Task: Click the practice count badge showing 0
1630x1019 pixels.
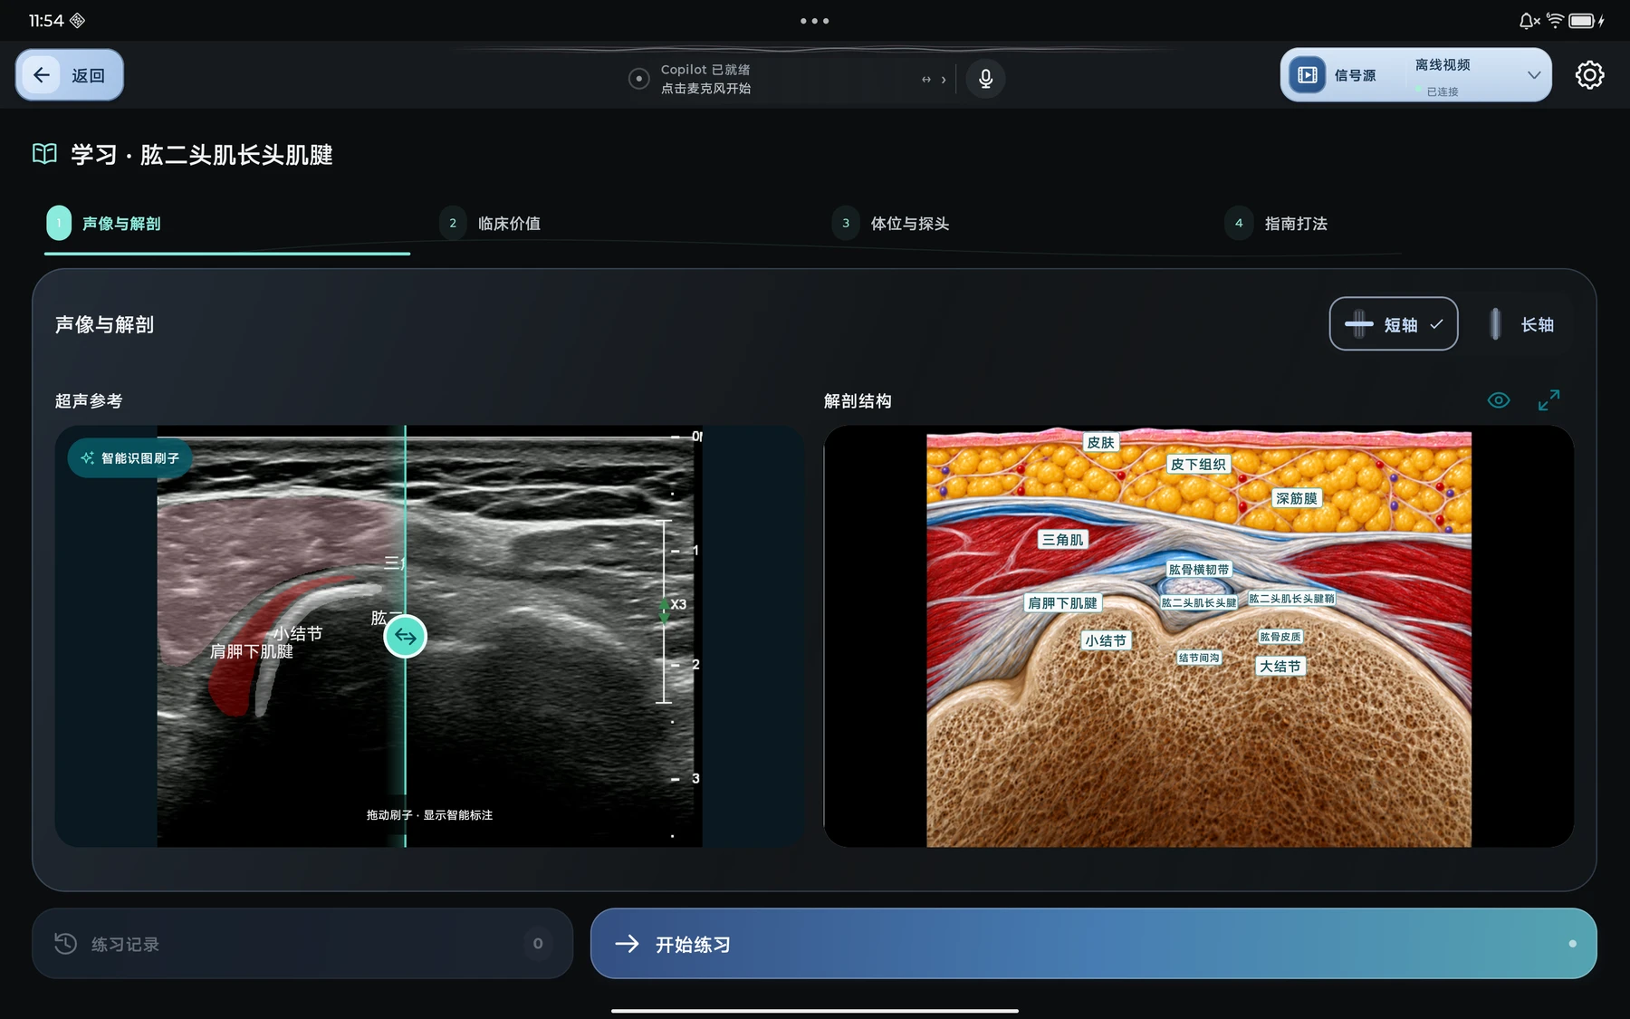Action: pos(538,944)
